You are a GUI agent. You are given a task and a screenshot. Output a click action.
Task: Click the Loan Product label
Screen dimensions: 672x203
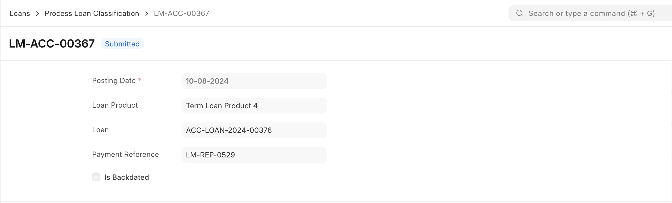pos(115,105)
